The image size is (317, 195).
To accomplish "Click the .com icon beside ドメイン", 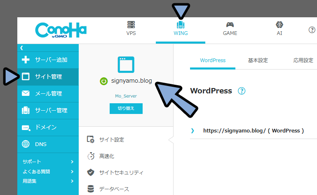I will (26, 128).
